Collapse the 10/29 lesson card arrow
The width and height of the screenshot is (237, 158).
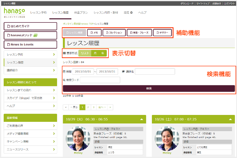point(142,119)
